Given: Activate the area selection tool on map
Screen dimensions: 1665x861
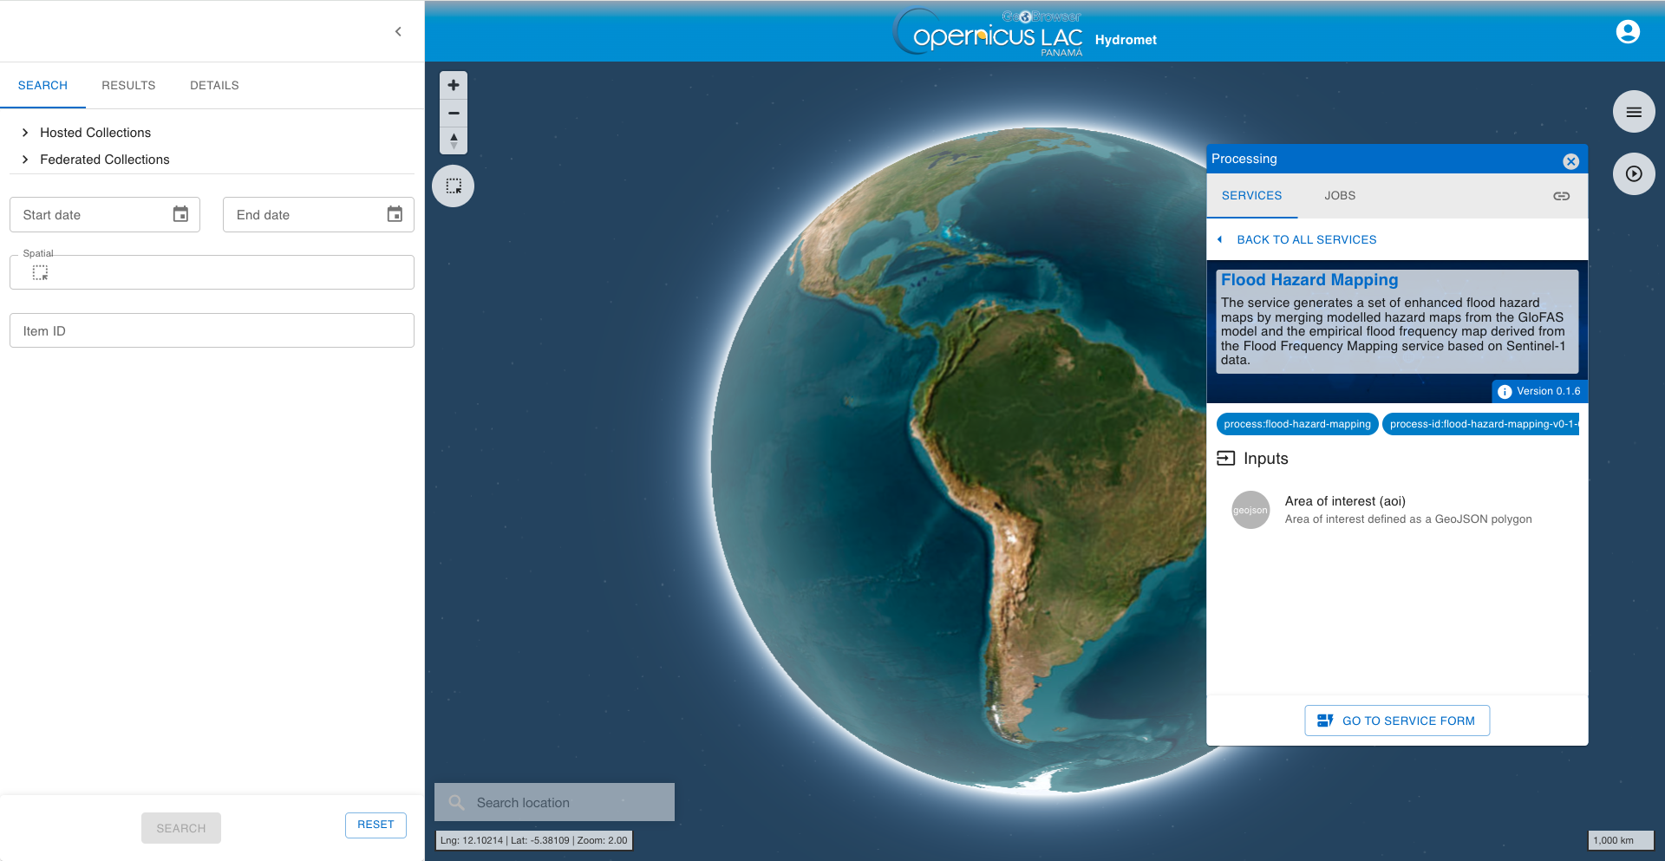Looking at the screenshot, I should (x=454, y=186).
